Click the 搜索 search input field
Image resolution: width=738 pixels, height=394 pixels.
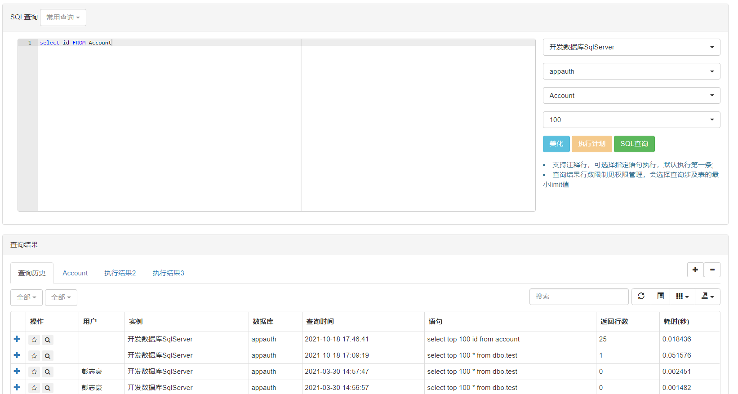[x=578, y=297]
